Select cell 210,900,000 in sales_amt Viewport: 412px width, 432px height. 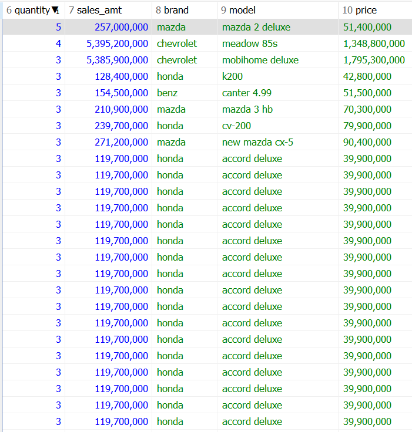click(x=109, y=109)
